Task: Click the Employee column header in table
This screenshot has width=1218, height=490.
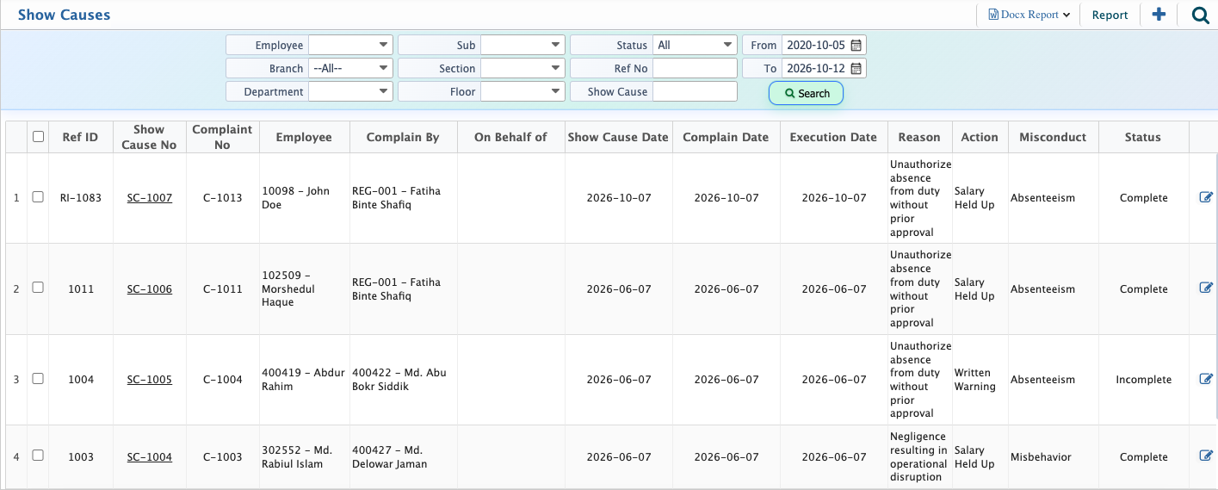Action: [x=304, y=137]
